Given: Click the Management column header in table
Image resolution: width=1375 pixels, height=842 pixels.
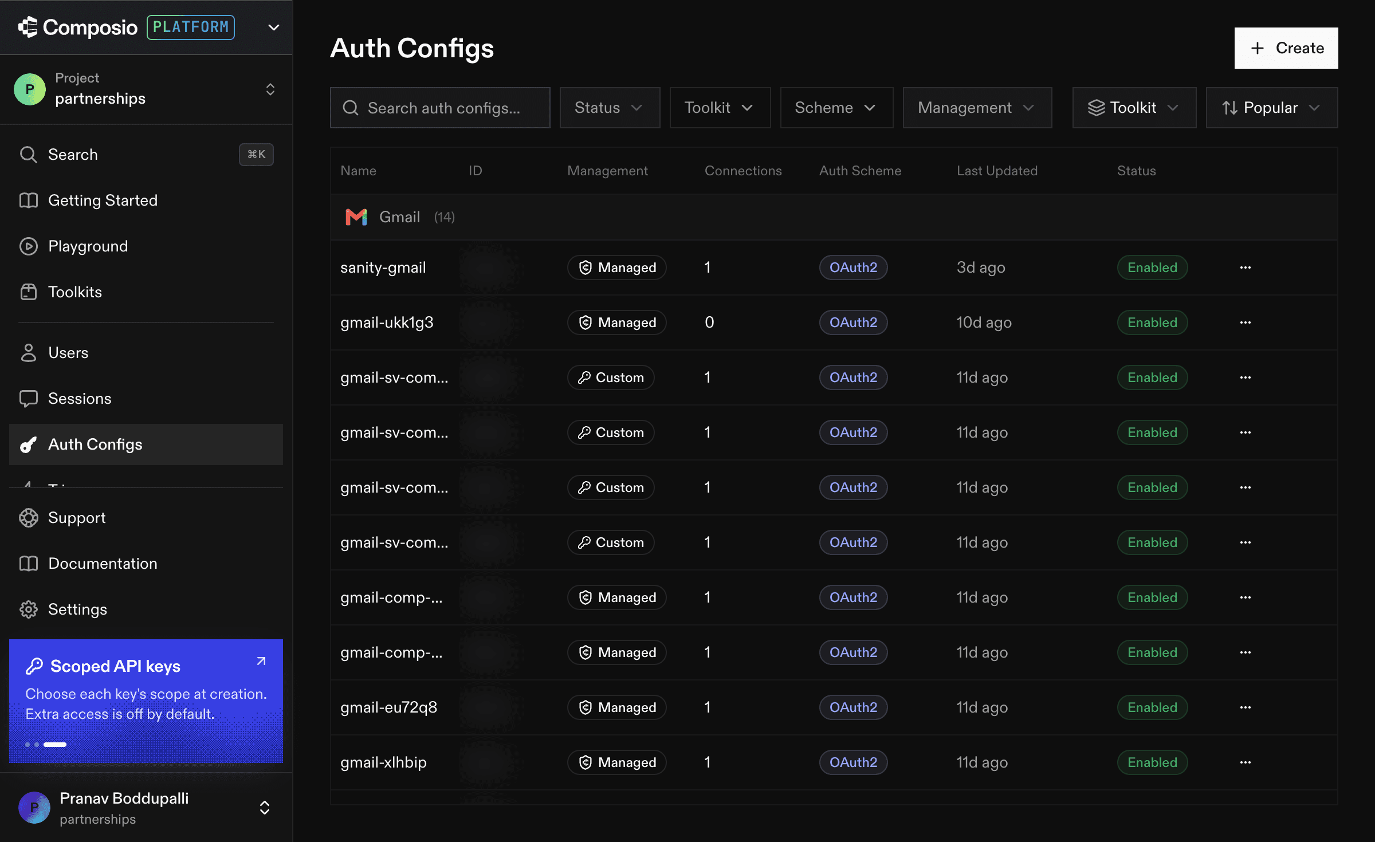Looking at the screenshot, I should coord(607,171).
